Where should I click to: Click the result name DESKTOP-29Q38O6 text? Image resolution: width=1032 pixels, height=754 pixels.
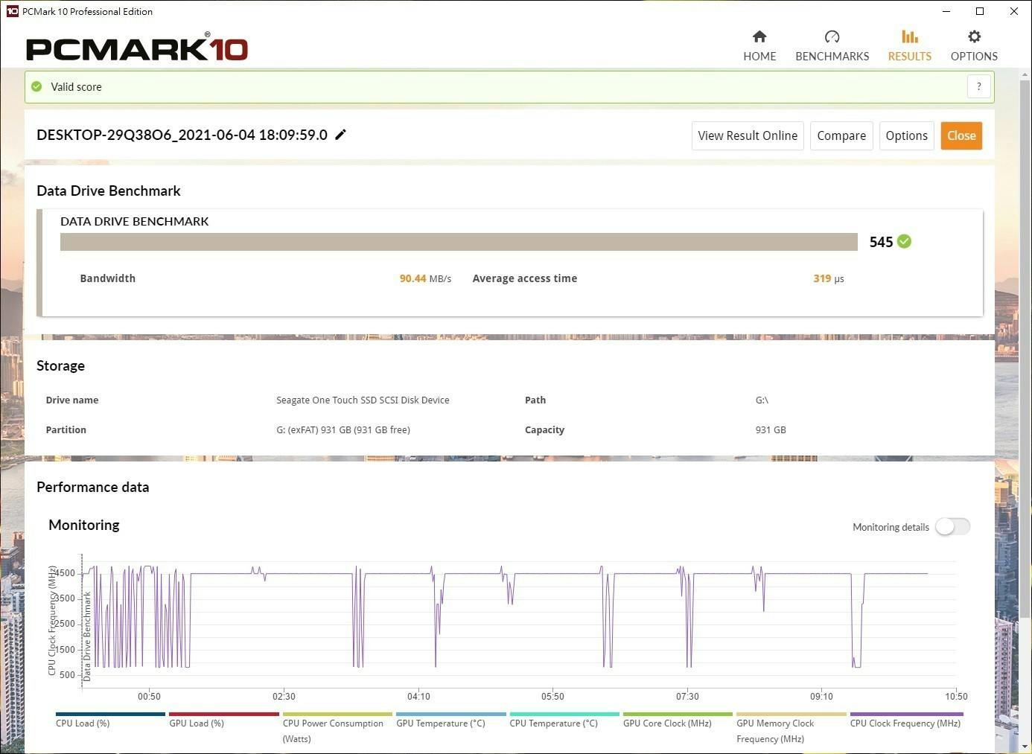click(182, 135)
